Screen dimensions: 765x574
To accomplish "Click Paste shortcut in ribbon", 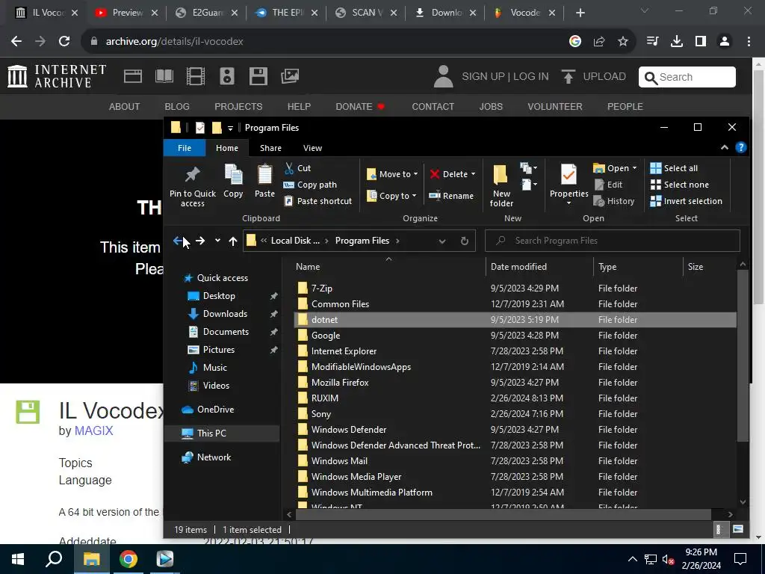I will 318,201.
